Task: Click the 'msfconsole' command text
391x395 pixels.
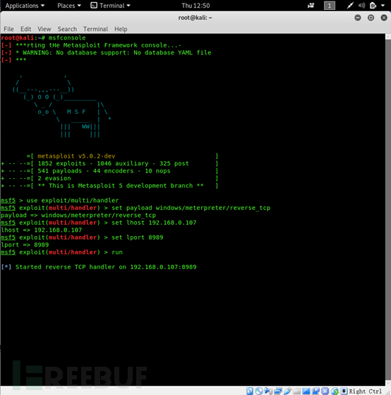Action: (x=67, y=37)
